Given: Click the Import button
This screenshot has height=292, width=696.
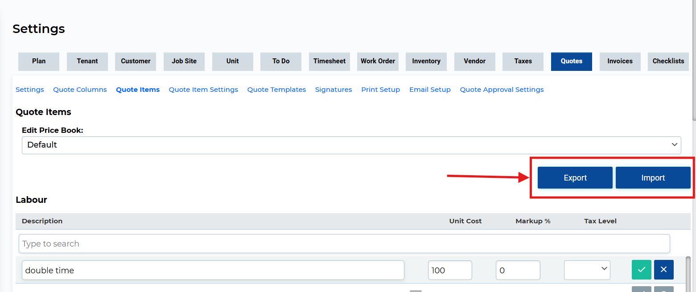Looking at the screenshot, I should pyautogui.click(x=653, y=178).
